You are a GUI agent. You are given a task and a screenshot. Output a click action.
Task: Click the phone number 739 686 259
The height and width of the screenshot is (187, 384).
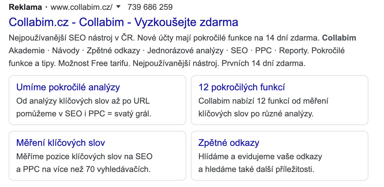pyautogui.click(x=150, y=7)
